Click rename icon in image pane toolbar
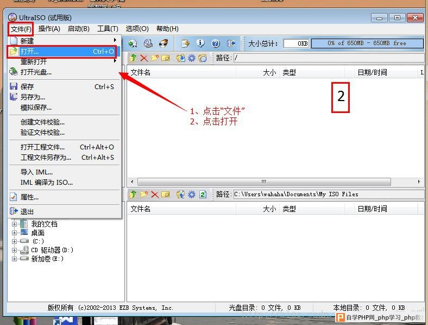The height and width of the screenshot is (325, 428). point(166,58)
